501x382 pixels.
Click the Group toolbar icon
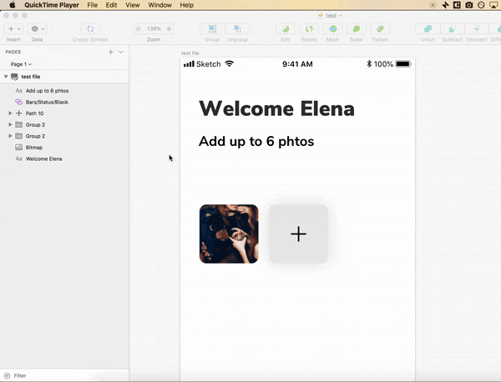[x=212, y=28]
